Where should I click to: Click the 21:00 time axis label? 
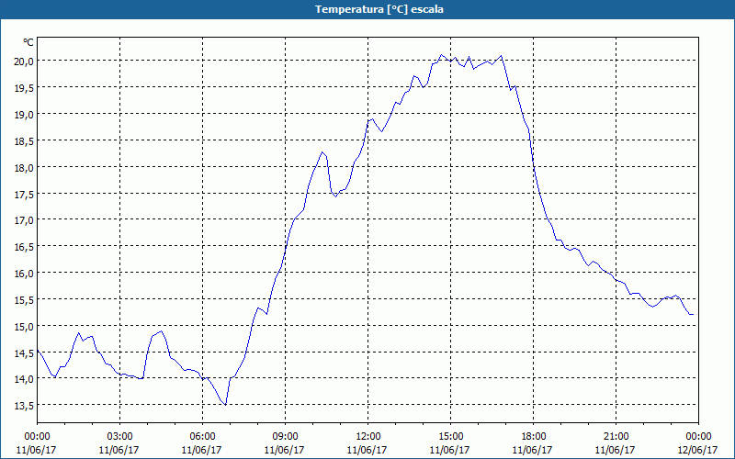616,437
